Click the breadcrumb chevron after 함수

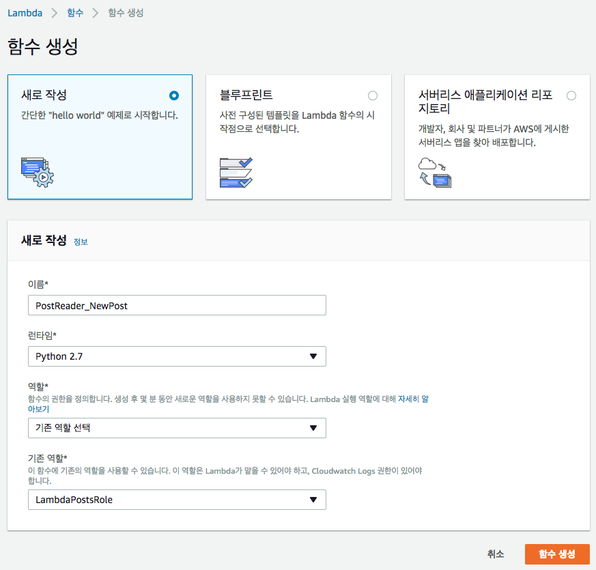(96, 13)
